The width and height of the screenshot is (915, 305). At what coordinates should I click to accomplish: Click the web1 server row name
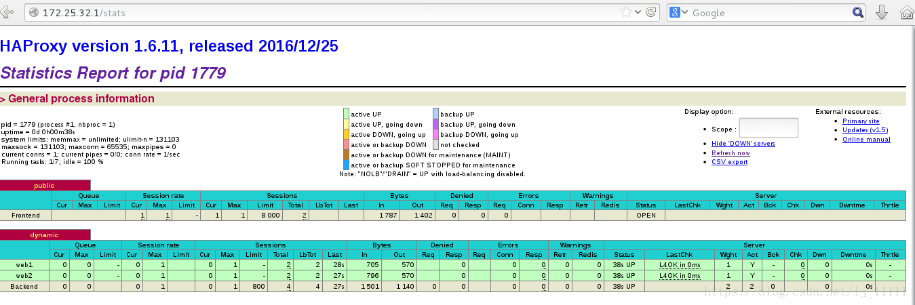tap(24, 265)
